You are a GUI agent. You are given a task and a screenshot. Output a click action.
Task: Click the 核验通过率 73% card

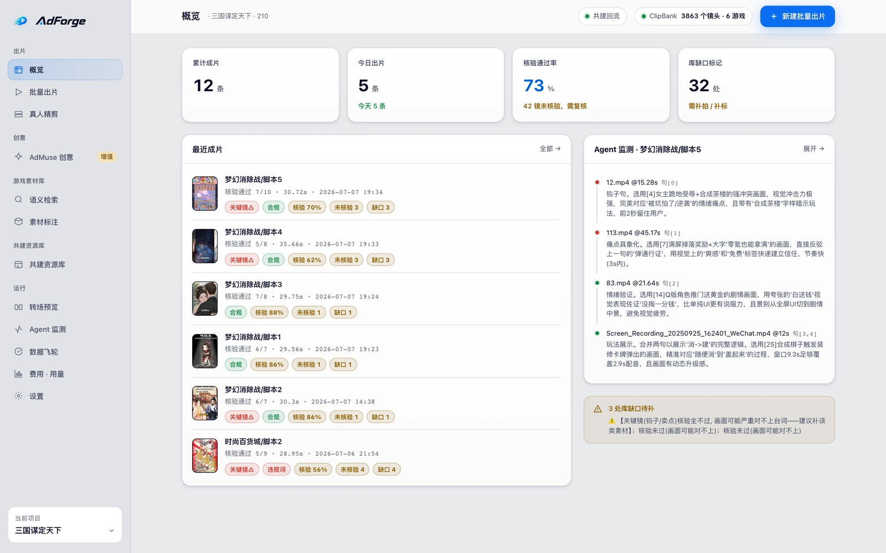pyautogui.click(x=591, y=85)
